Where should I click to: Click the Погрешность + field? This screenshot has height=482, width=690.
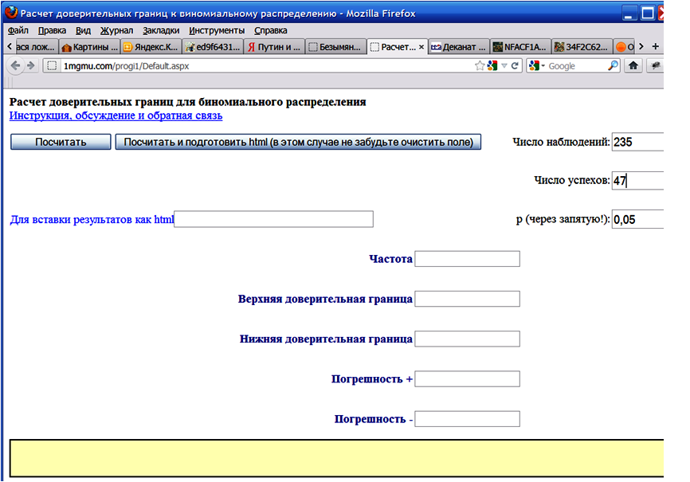[x=468, y=379]
